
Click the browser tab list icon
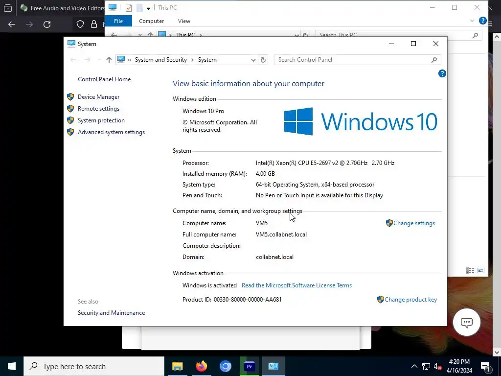coord(8,8)
